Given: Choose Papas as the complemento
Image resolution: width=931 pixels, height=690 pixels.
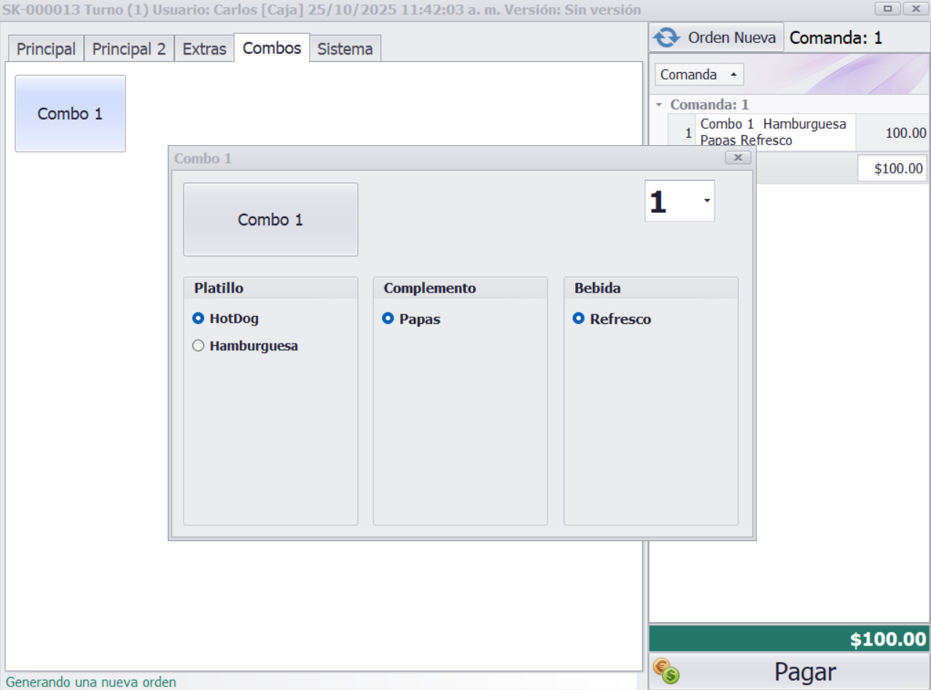Looking at the screenshot, I should coord(389,319).
